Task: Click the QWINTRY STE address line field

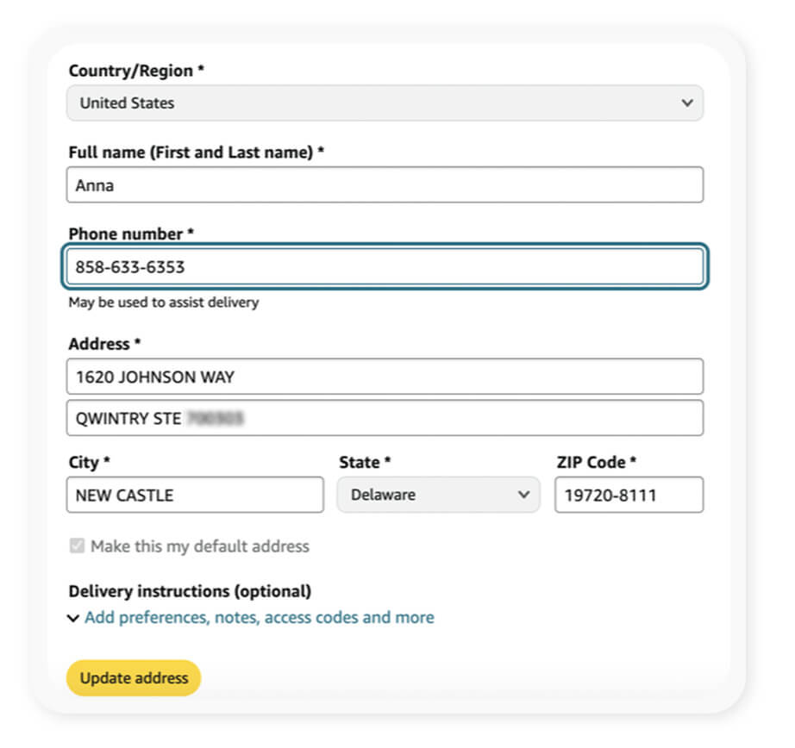Action: click(x=384, y=418)
